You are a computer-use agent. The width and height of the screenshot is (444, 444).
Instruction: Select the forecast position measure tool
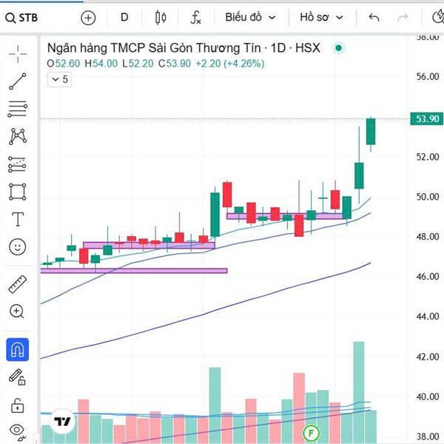coord(18,164)
